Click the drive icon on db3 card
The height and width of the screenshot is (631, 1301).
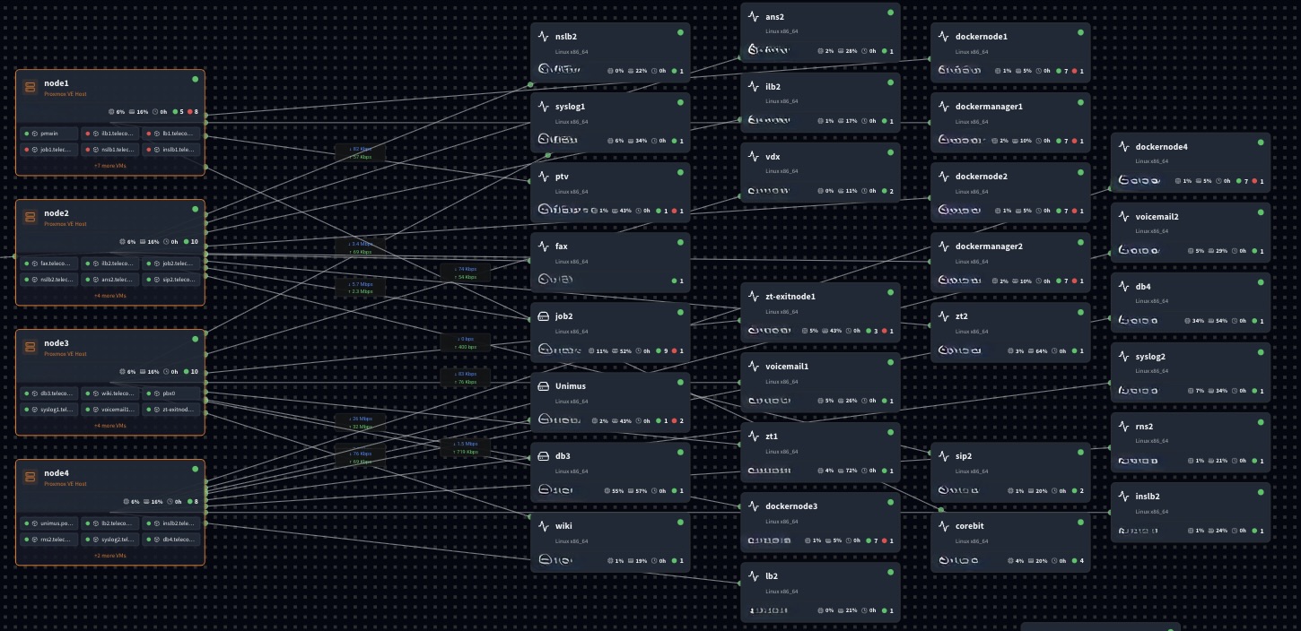pos(543,456)
